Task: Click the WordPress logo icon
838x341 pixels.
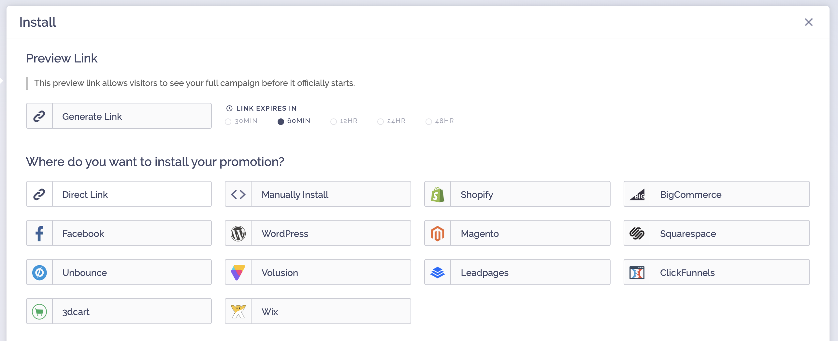Action: [x=238, y=233]
